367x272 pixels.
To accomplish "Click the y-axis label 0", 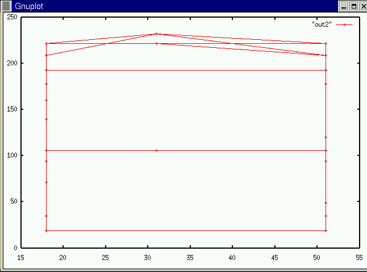I will pyautogui.click(x=16, y=248).
